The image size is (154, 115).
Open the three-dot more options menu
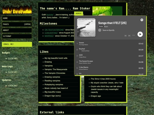click(133, 35)
